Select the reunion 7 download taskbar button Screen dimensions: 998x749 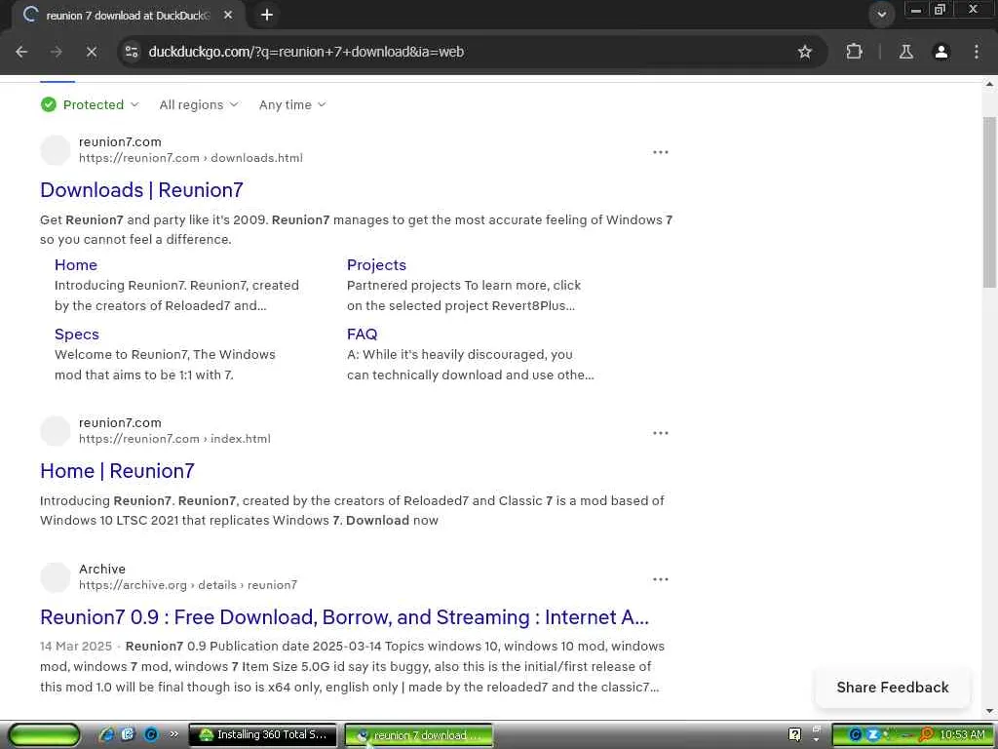click(419, 735)
